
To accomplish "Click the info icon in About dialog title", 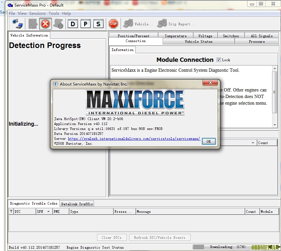I will [55, 84].
